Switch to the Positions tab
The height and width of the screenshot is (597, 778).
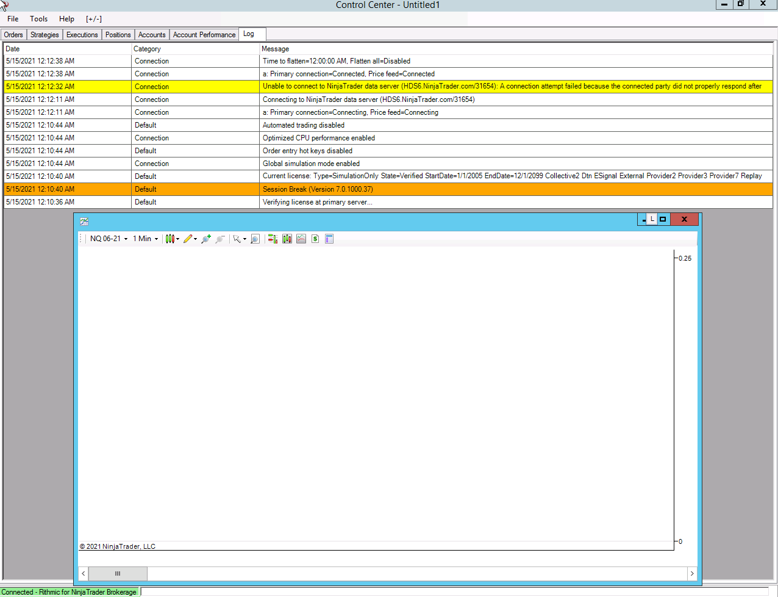[118, 35]
